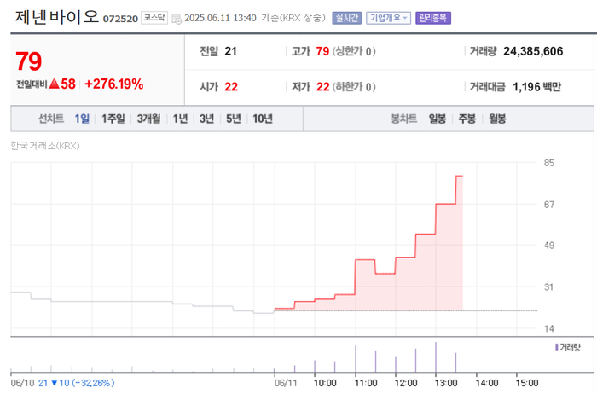Select the 1년 line chart tab
Viewport: 597px width, 394px height.
pos(180,119)
